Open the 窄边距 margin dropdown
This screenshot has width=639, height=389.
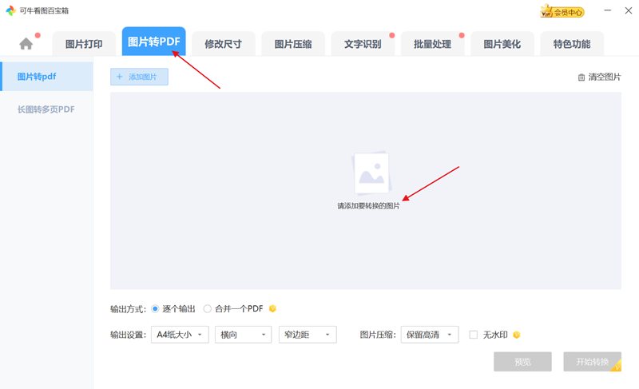308,335
